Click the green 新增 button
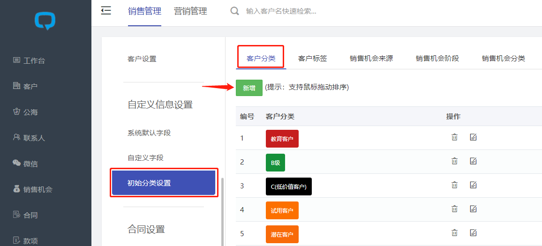 [x=249, y=88]
